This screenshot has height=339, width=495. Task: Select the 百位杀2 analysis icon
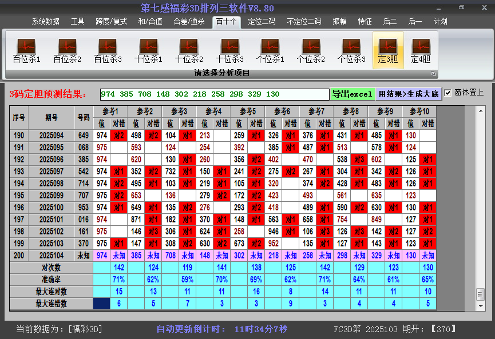[68, 51]
